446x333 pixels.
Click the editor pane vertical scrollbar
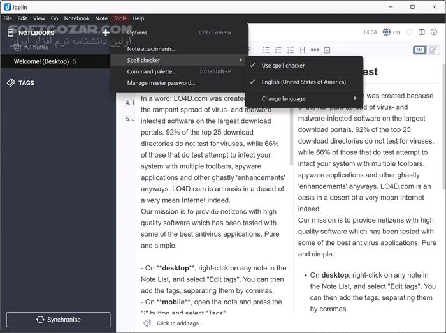[x=291, y=137]
